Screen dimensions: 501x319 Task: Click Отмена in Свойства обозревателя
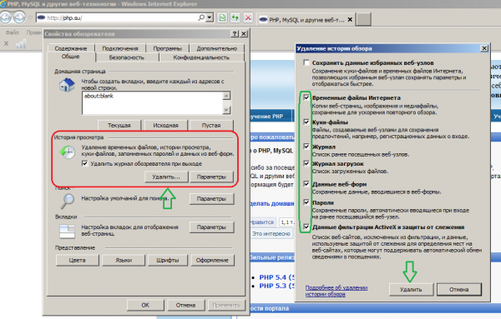pos(185,305)
